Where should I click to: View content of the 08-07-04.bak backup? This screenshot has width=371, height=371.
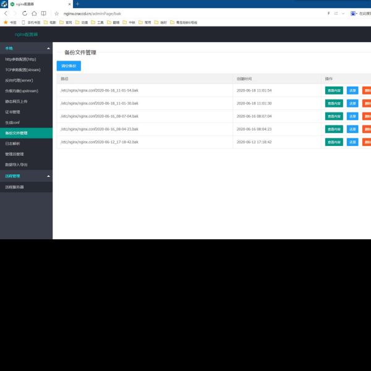coord(334,116)
